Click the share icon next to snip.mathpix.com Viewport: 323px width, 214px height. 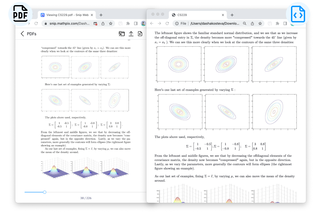click(x=103, y=23)
